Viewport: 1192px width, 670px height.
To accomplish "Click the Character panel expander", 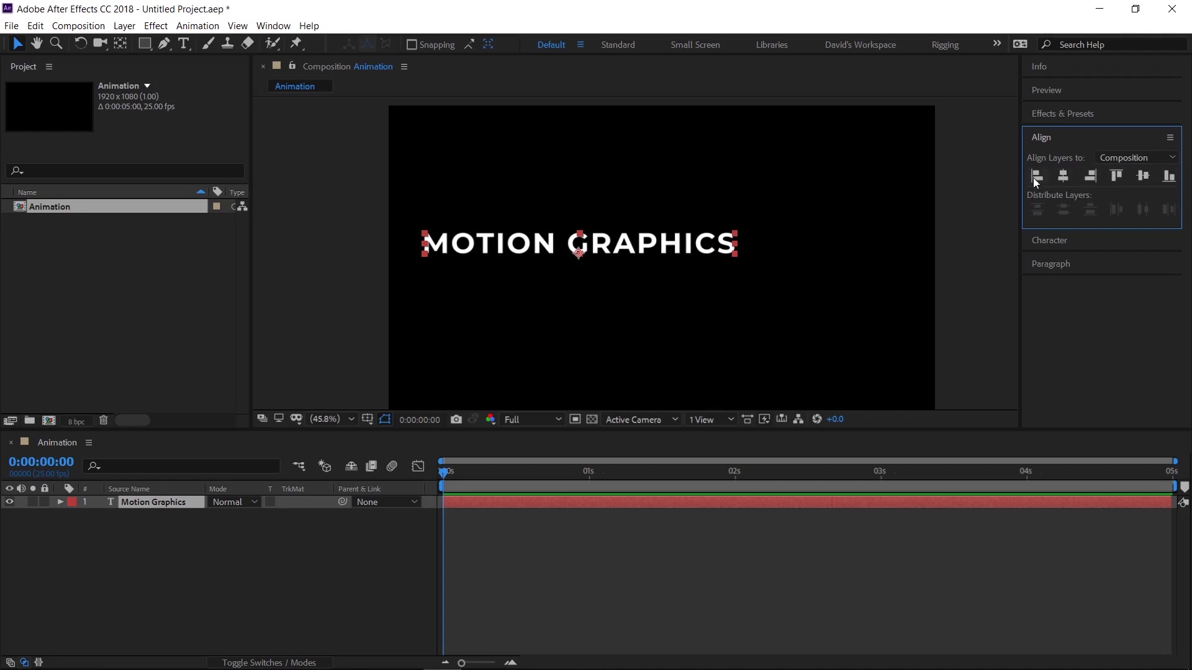I will [1050, 239].
